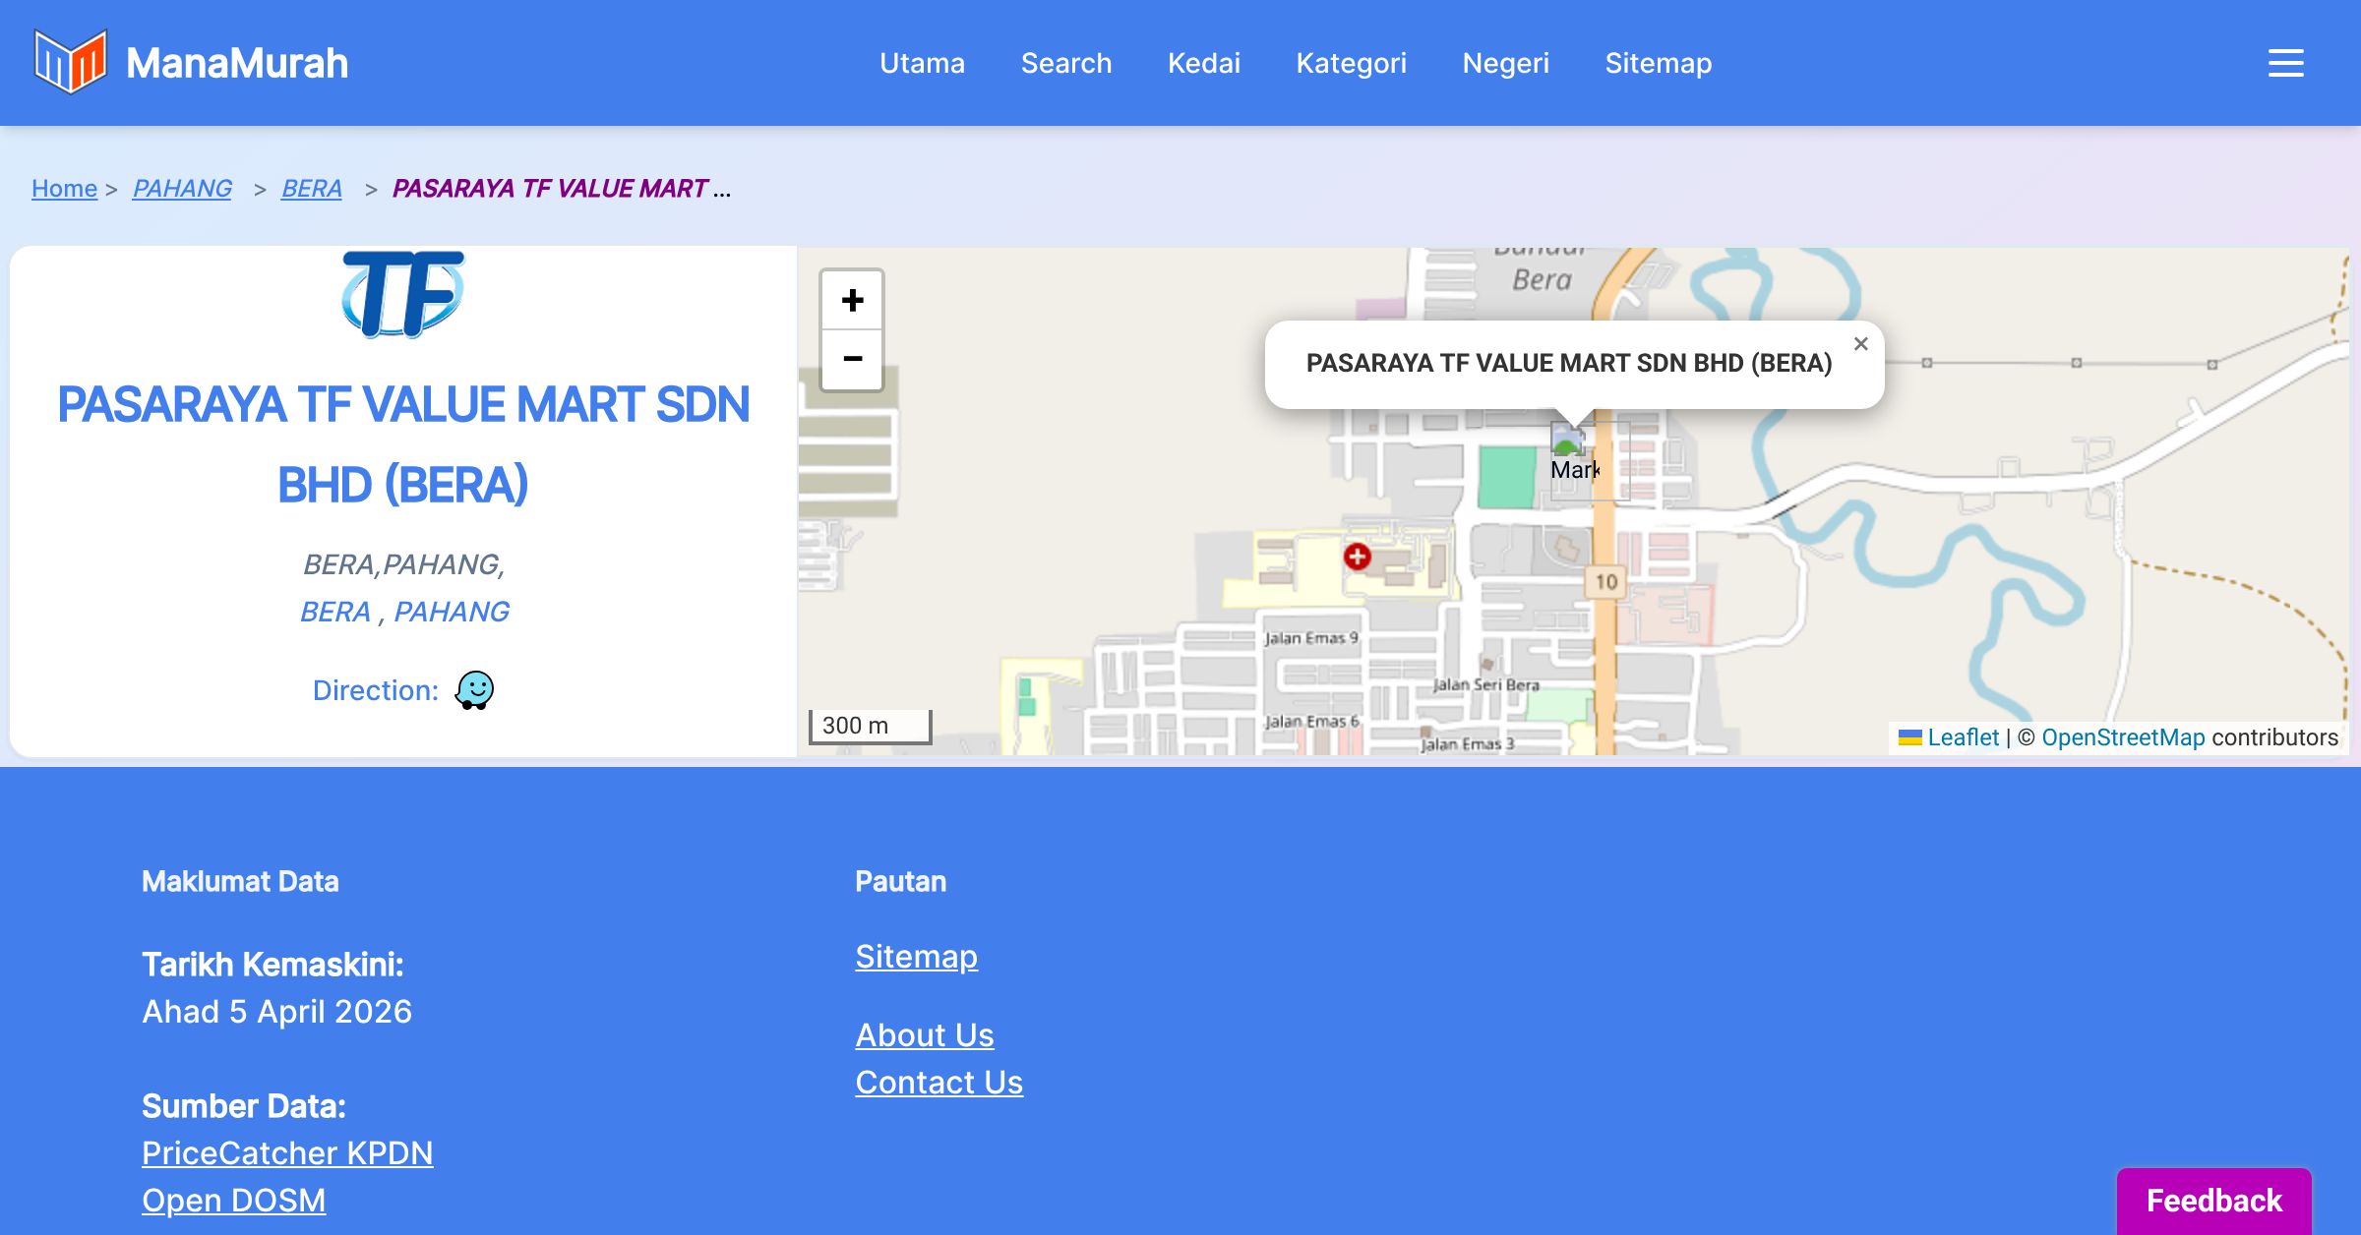Click the TF store logo
Screen dimensions: 2361x1235
(402, 294)
